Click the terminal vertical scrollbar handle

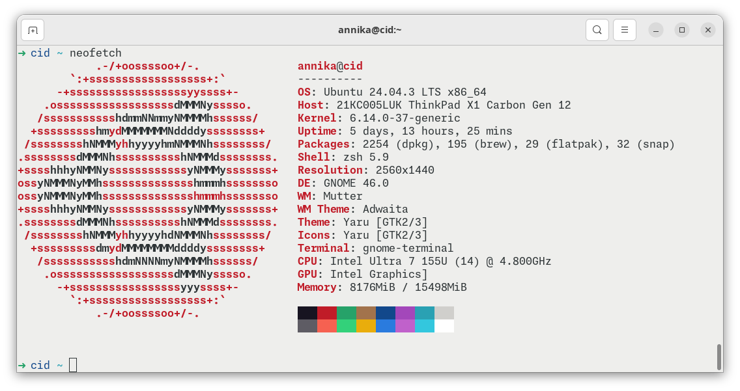(719, 357)
